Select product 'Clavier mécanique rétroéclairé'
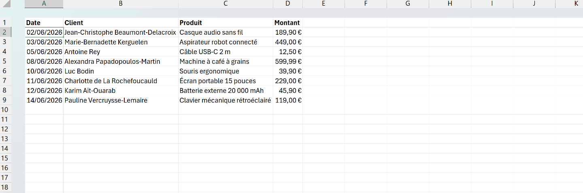The height and width of the screenshot is (193, 583). [226, 100]
